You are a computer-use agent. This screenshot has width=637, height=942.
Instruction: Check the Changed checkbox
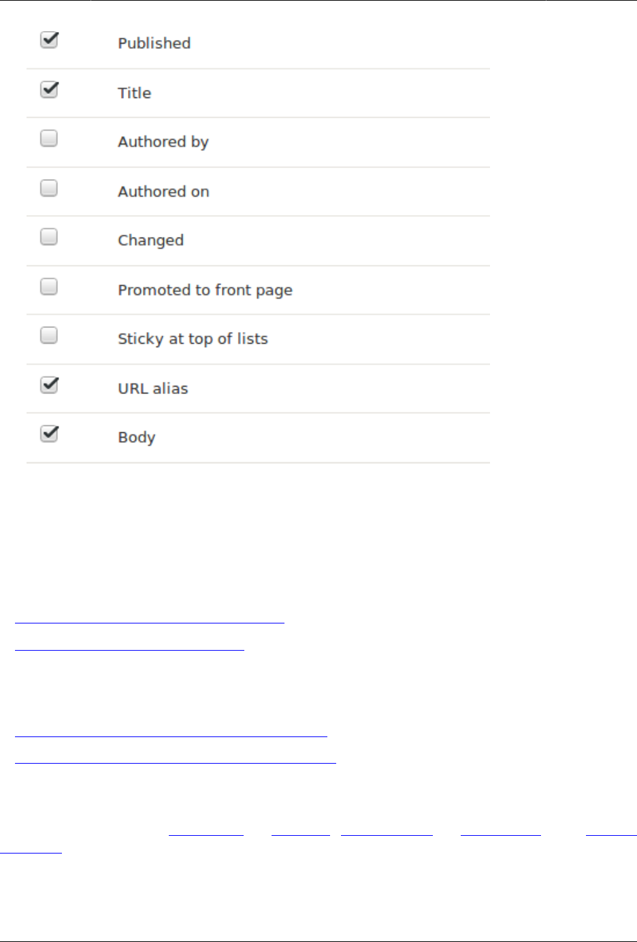49,237
